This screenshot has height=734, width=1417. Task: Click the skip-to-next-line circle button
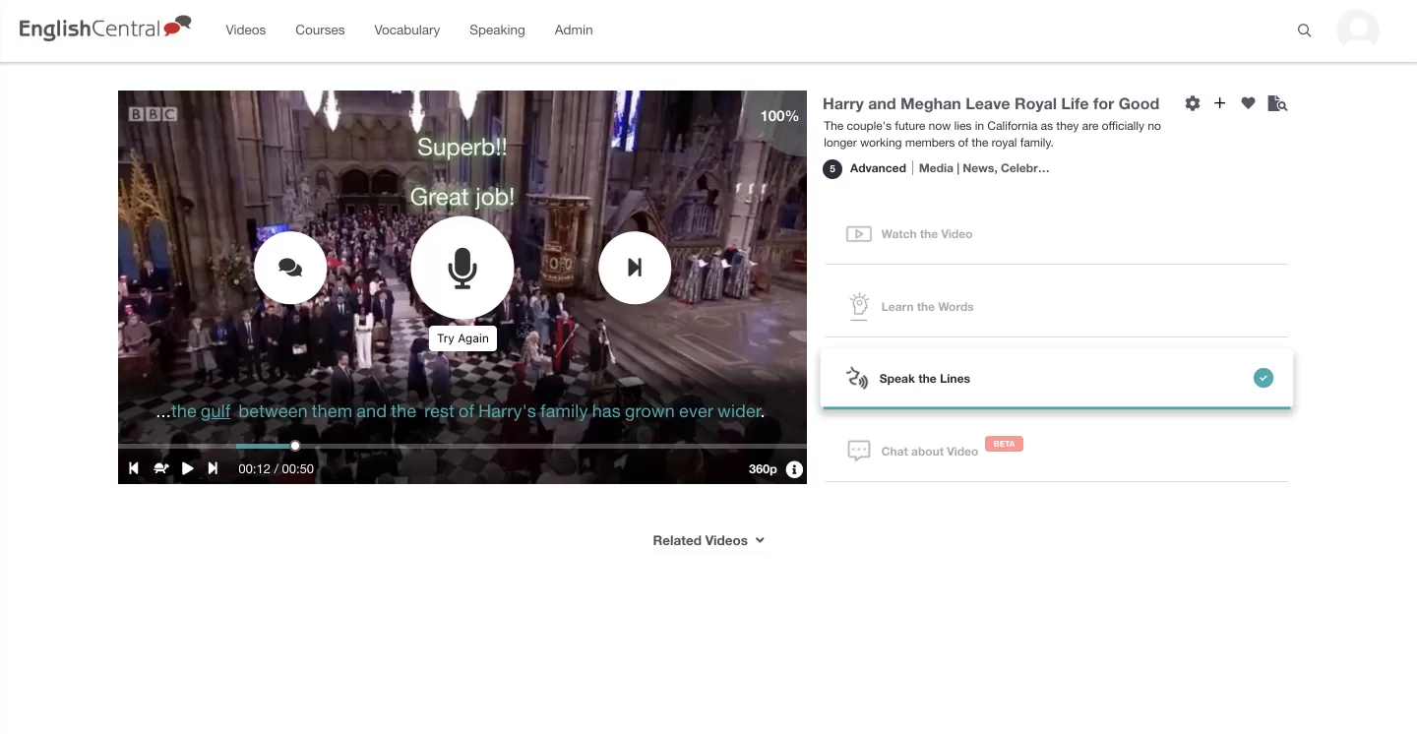coord(635,268)
